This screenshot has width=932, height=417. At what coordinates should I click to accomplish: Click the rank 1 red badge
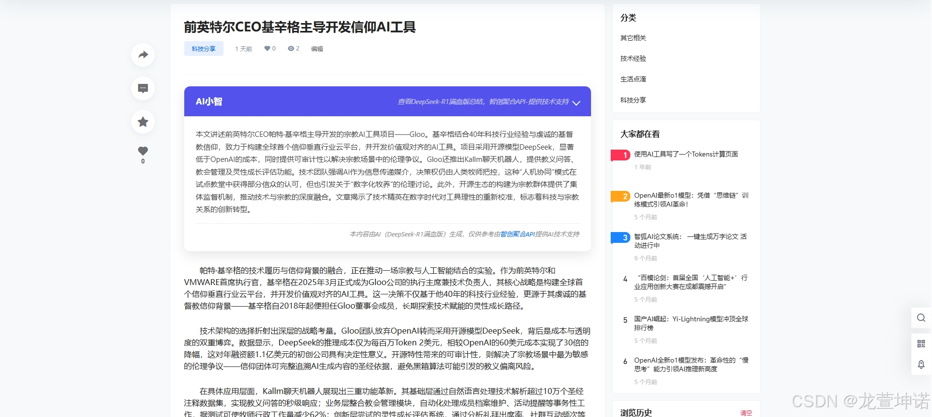[x=621, y=155]
